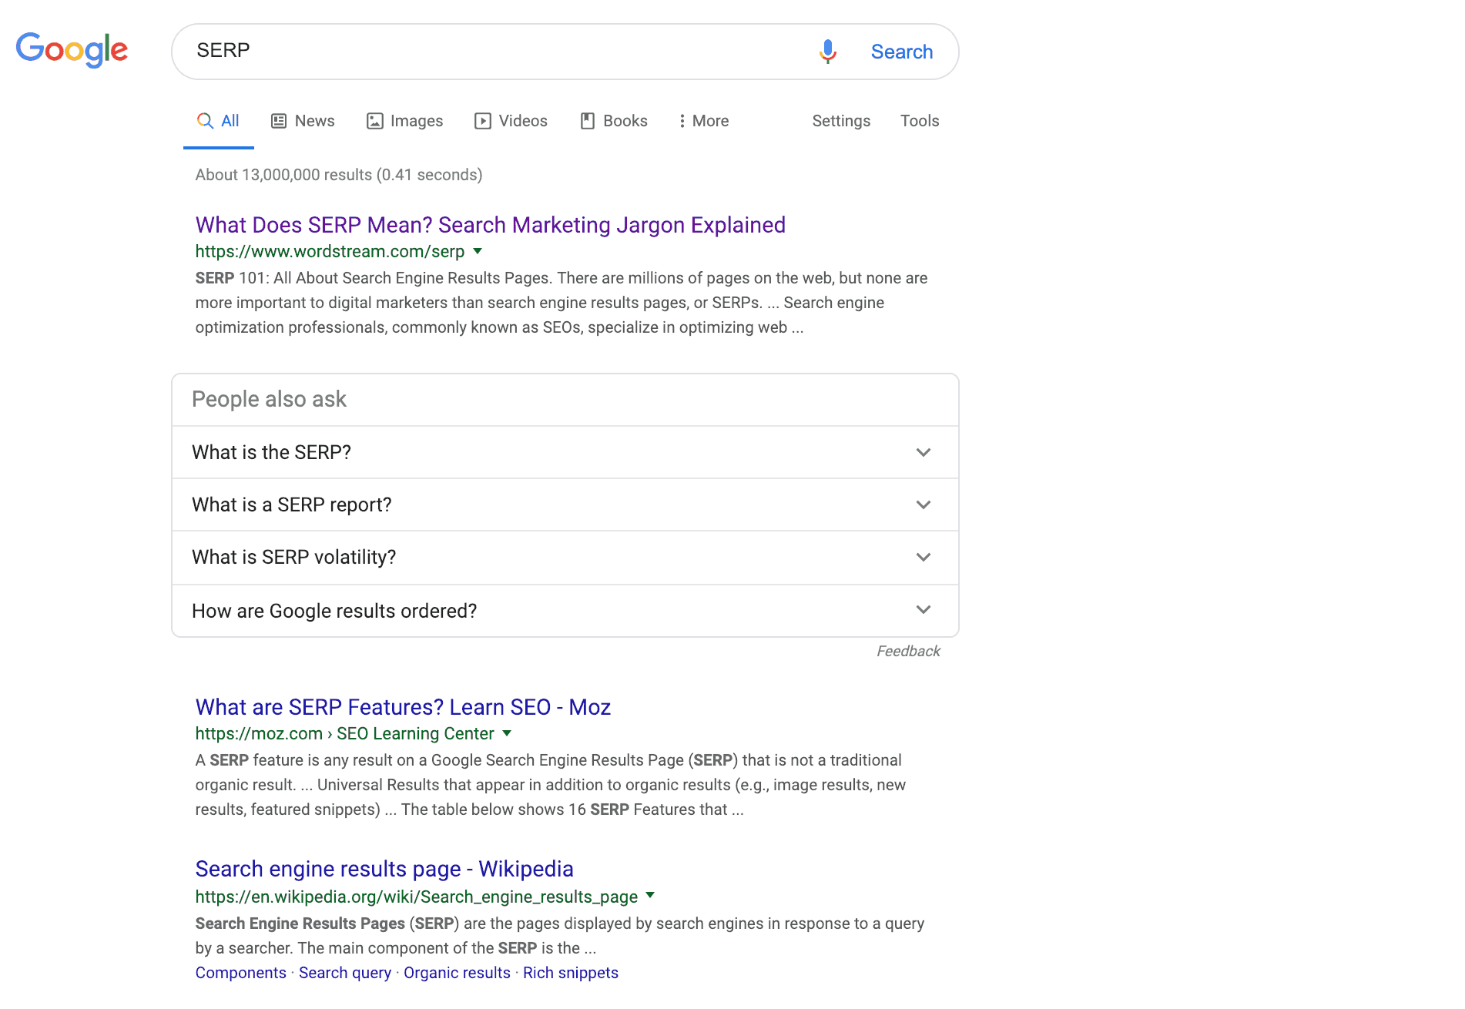Switch to the Books tab

click(614, 121)
